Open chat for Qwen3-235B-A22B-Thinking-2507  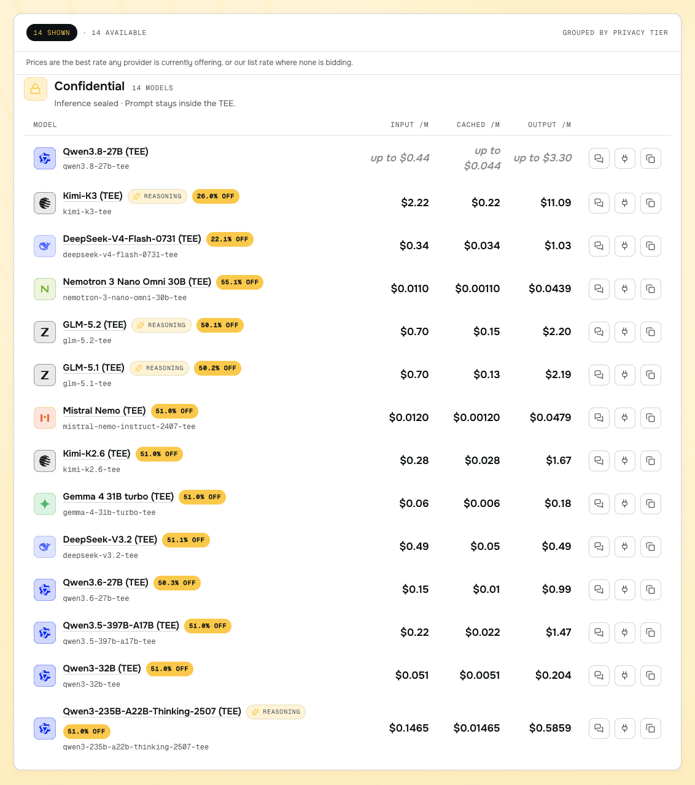click(599, 728)
